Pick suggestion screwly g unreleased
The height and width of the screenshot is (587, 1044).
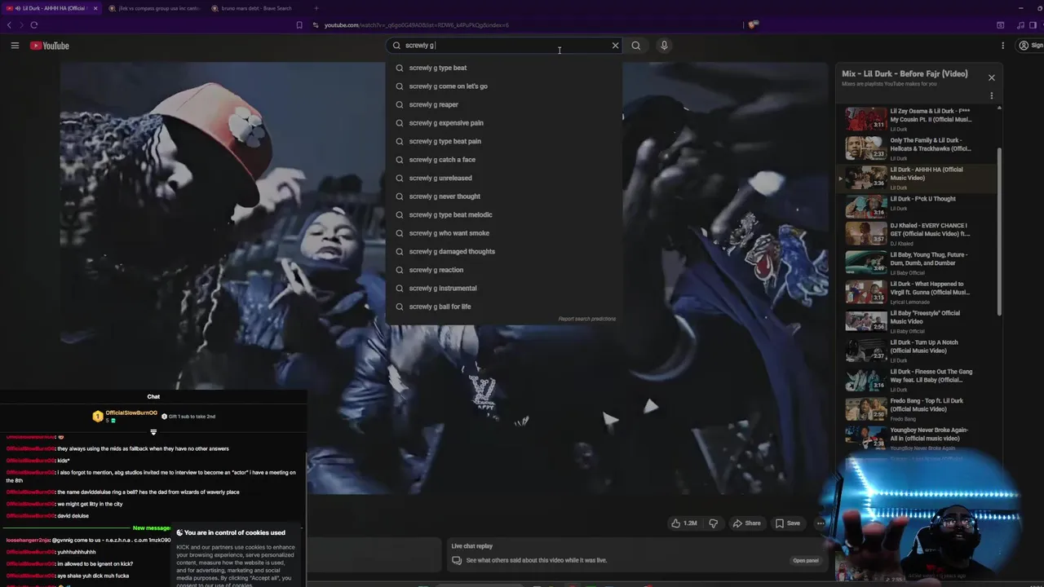click(x=503, y=178)
